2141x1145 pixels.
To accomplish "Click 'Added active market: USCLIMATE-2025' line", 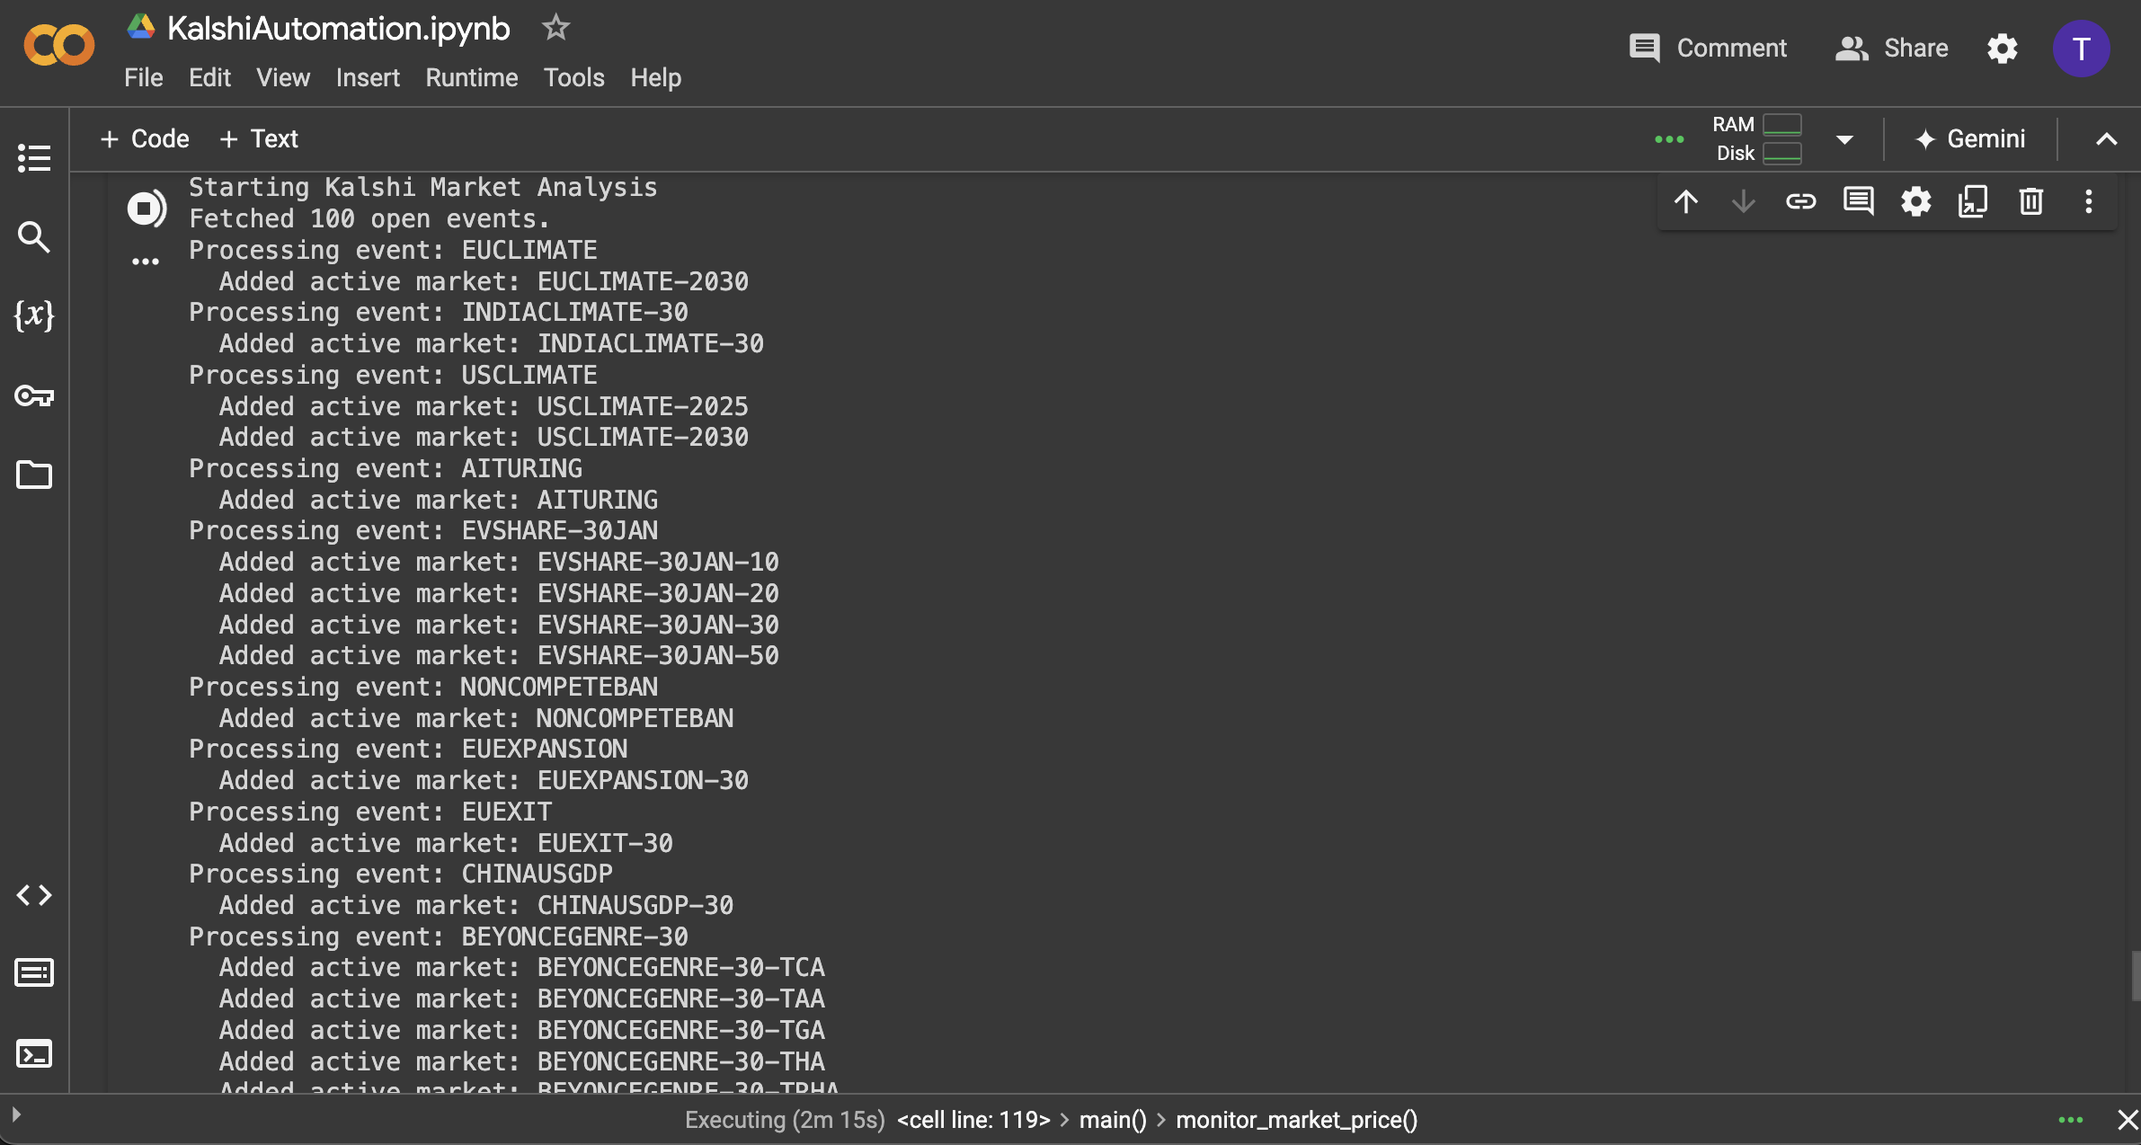I will click(484, 406).
